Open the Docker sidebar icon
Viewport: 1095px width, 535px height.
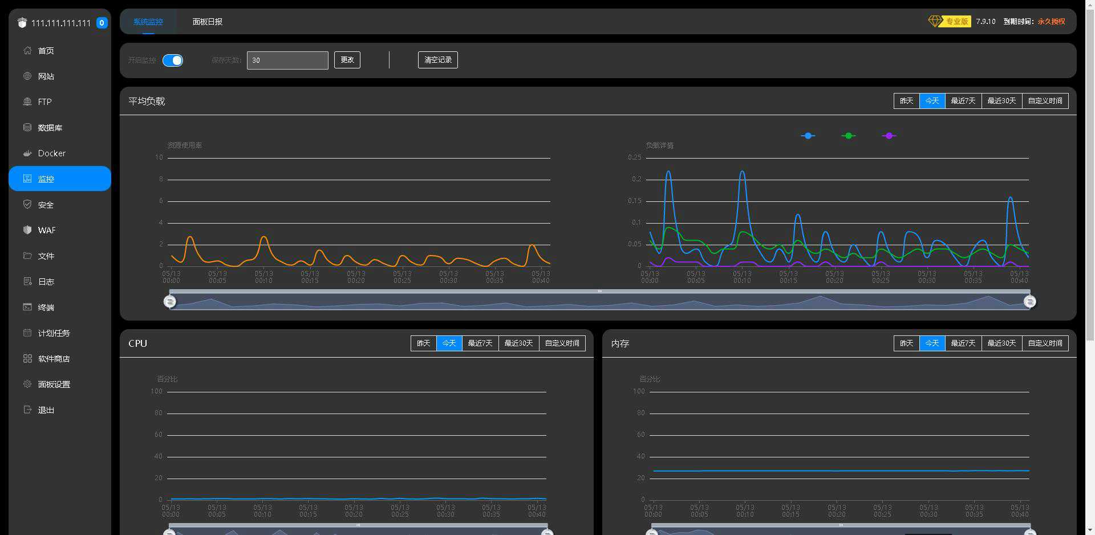pos(27,153)
